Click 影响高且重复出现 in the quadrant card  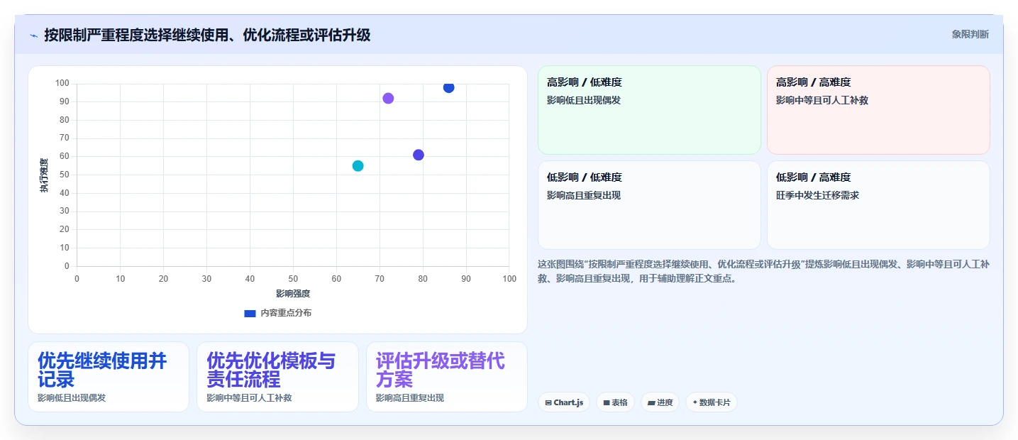coord(584,195)
